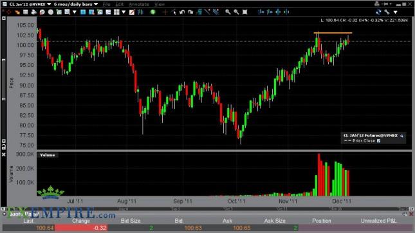The image size is (415, 233).
Task: Toggle the Prior Close checkbox in legend
Action: click(379, 141)
